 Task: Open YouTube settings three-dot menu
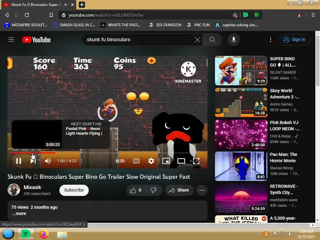tap(271, 40)
